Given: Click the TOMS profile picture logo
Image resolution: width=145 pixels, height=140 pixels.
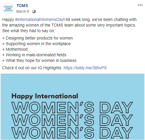Looking at the screenshot, I should tap(8, 9).
